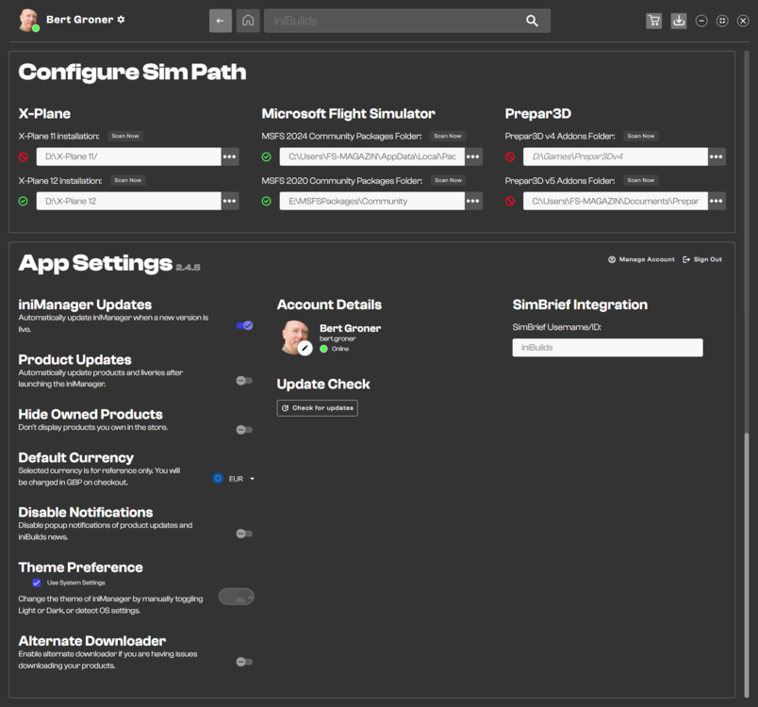Screen dimensions: 758x707
Task: Browse MSFS 2024 Community folder three dots
Action: pos(473,156)
